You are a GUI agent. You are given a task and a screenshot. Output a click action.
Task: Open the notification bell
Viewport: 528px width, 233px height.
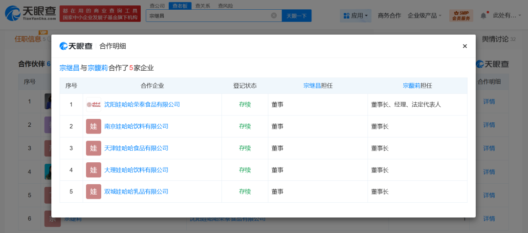[483, 16]
